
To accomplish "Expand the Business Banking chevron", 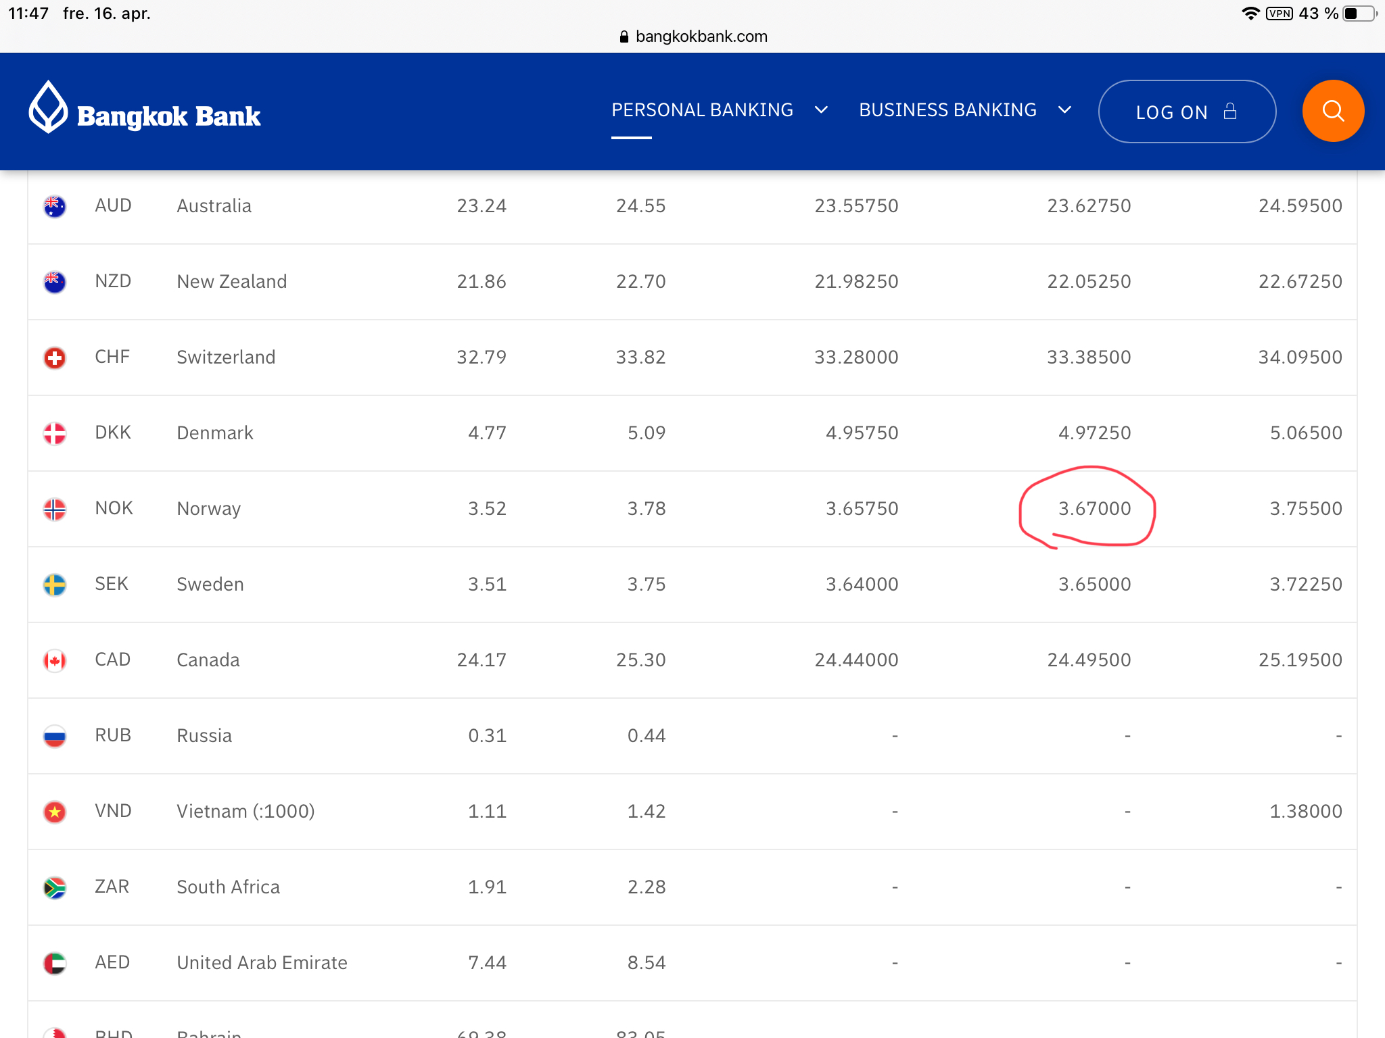I will 1064,110.
